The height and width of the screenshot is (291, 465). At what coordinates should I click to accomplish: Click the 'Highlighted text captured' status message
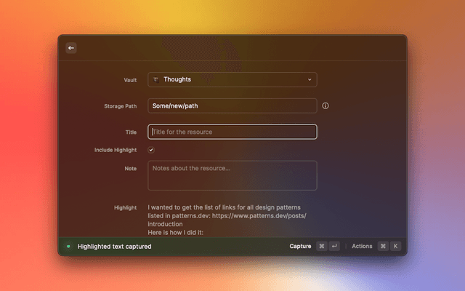click(115, 247)
